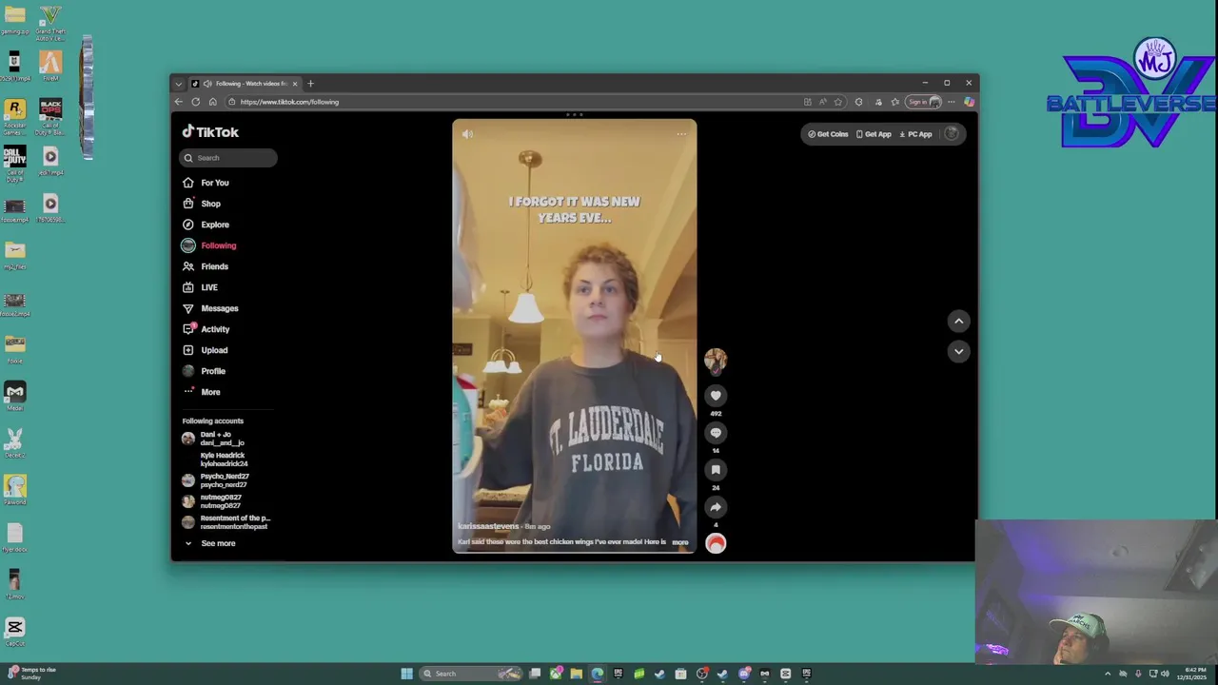Click the taskbar Search box
Screen dimensions: 1218x685
(x=472, y=674)
